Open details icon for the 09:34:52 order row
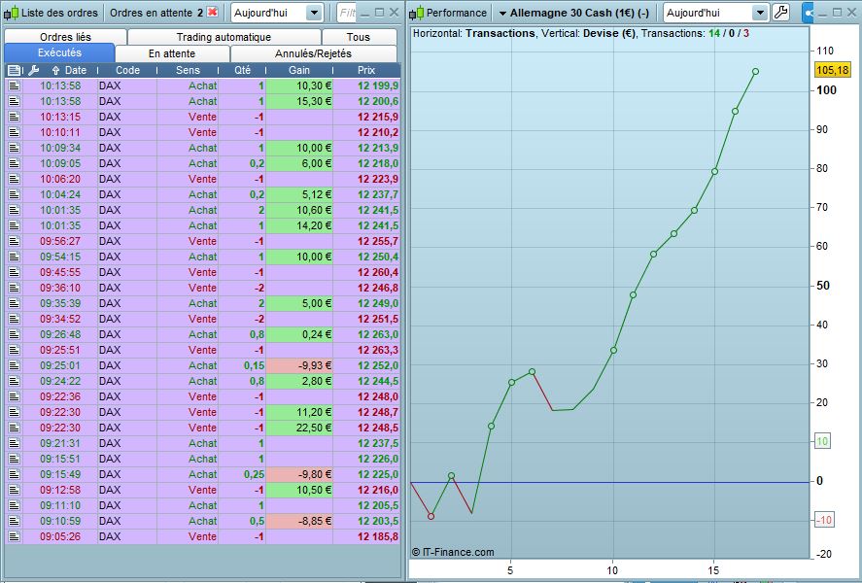862x583 pixels. tap(14, 320)
